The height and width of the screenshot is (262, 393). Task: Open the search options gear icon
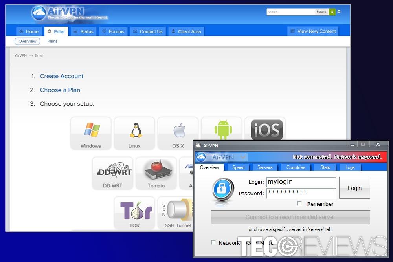[339, 11]
